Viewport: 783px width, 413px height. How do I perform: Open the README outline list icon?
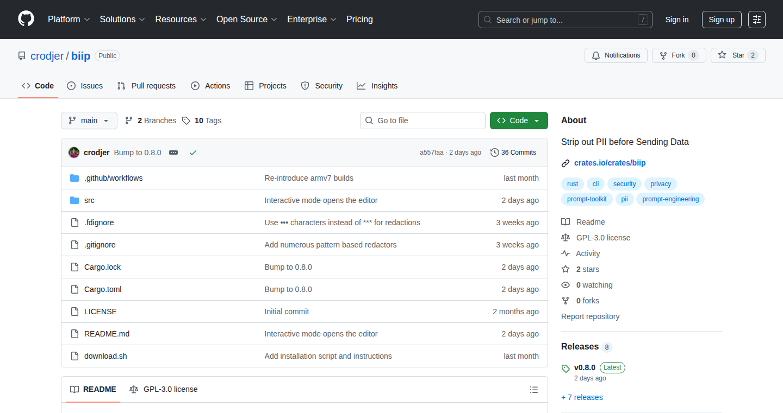534,390
